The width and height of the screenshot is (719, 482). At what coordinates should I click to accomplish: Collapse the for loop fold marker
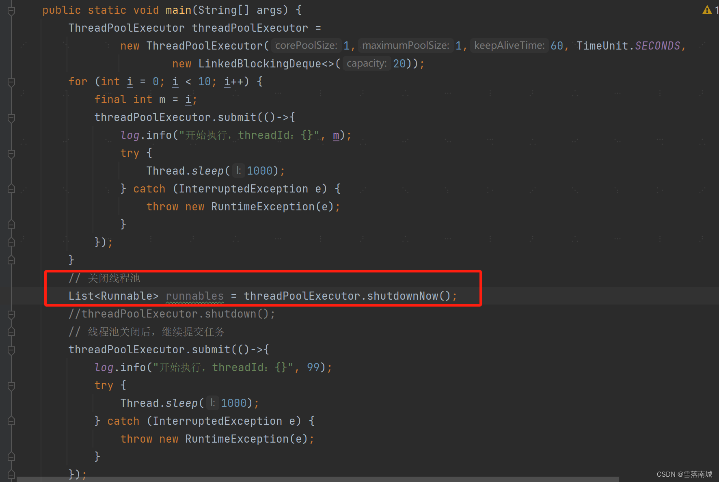pyautogui.click(x=11, y=82)
